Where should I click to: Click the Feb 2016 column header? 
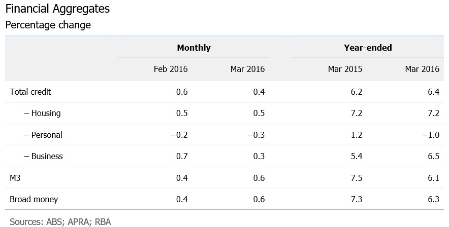171,69
